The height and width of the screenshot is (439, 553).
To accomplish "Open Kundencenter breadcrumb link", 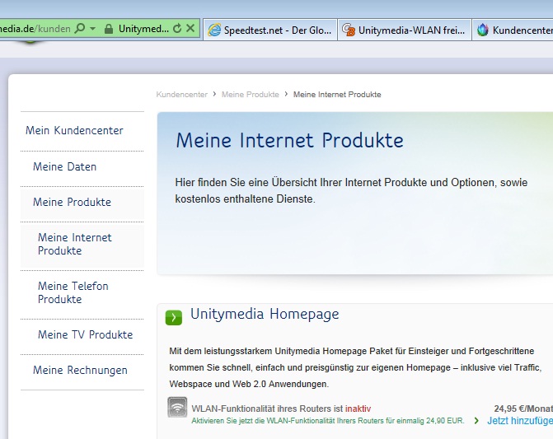I will click(181, 95).
